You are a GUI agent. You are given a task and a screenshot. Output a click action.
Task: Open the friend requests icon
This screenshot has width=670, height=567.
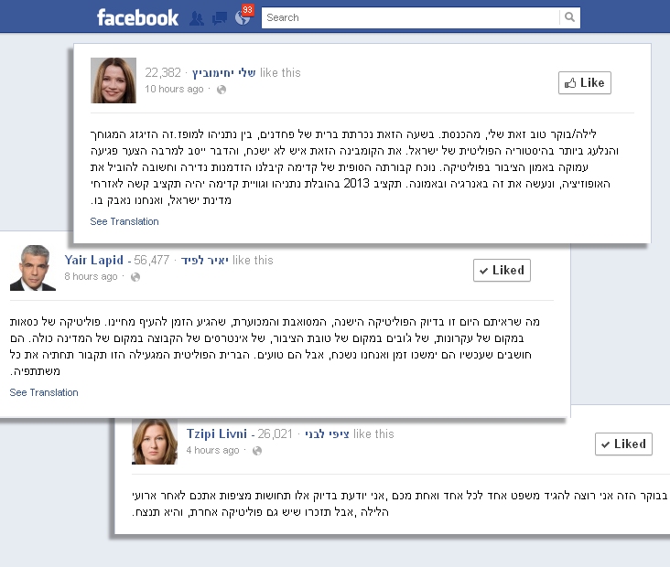pyautogui.click(x=197, y=18)
